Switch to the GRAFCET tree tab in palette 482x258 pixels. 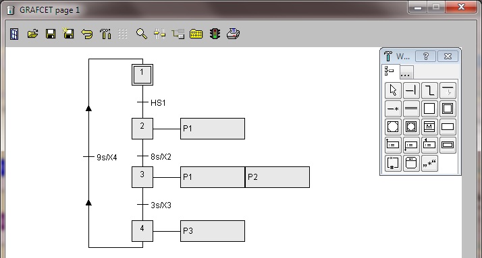390,71
